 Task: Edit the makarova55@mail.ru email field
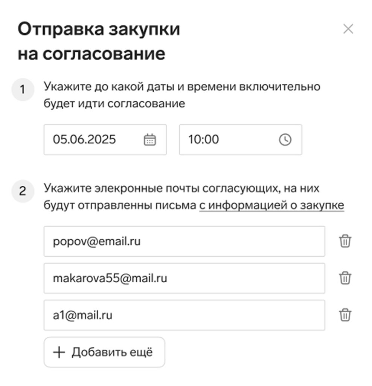coord(184,278)
